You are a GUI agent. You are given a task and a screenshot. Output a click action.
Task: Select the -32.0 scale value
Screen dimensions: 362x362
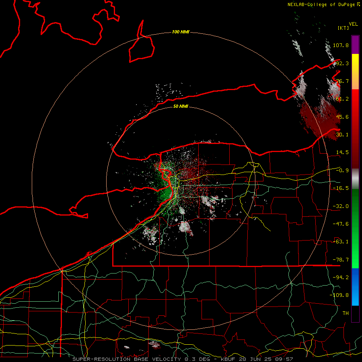[341, 206]
